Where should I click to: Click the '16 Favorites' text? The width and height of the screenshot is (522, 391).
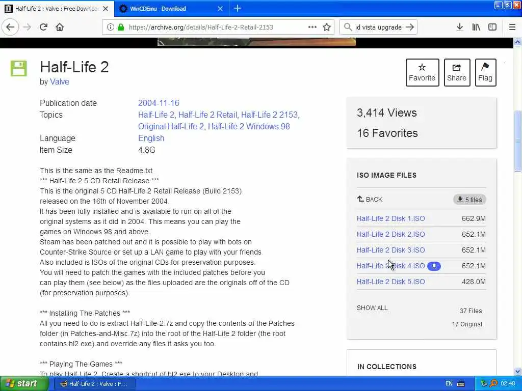point(387,133)
